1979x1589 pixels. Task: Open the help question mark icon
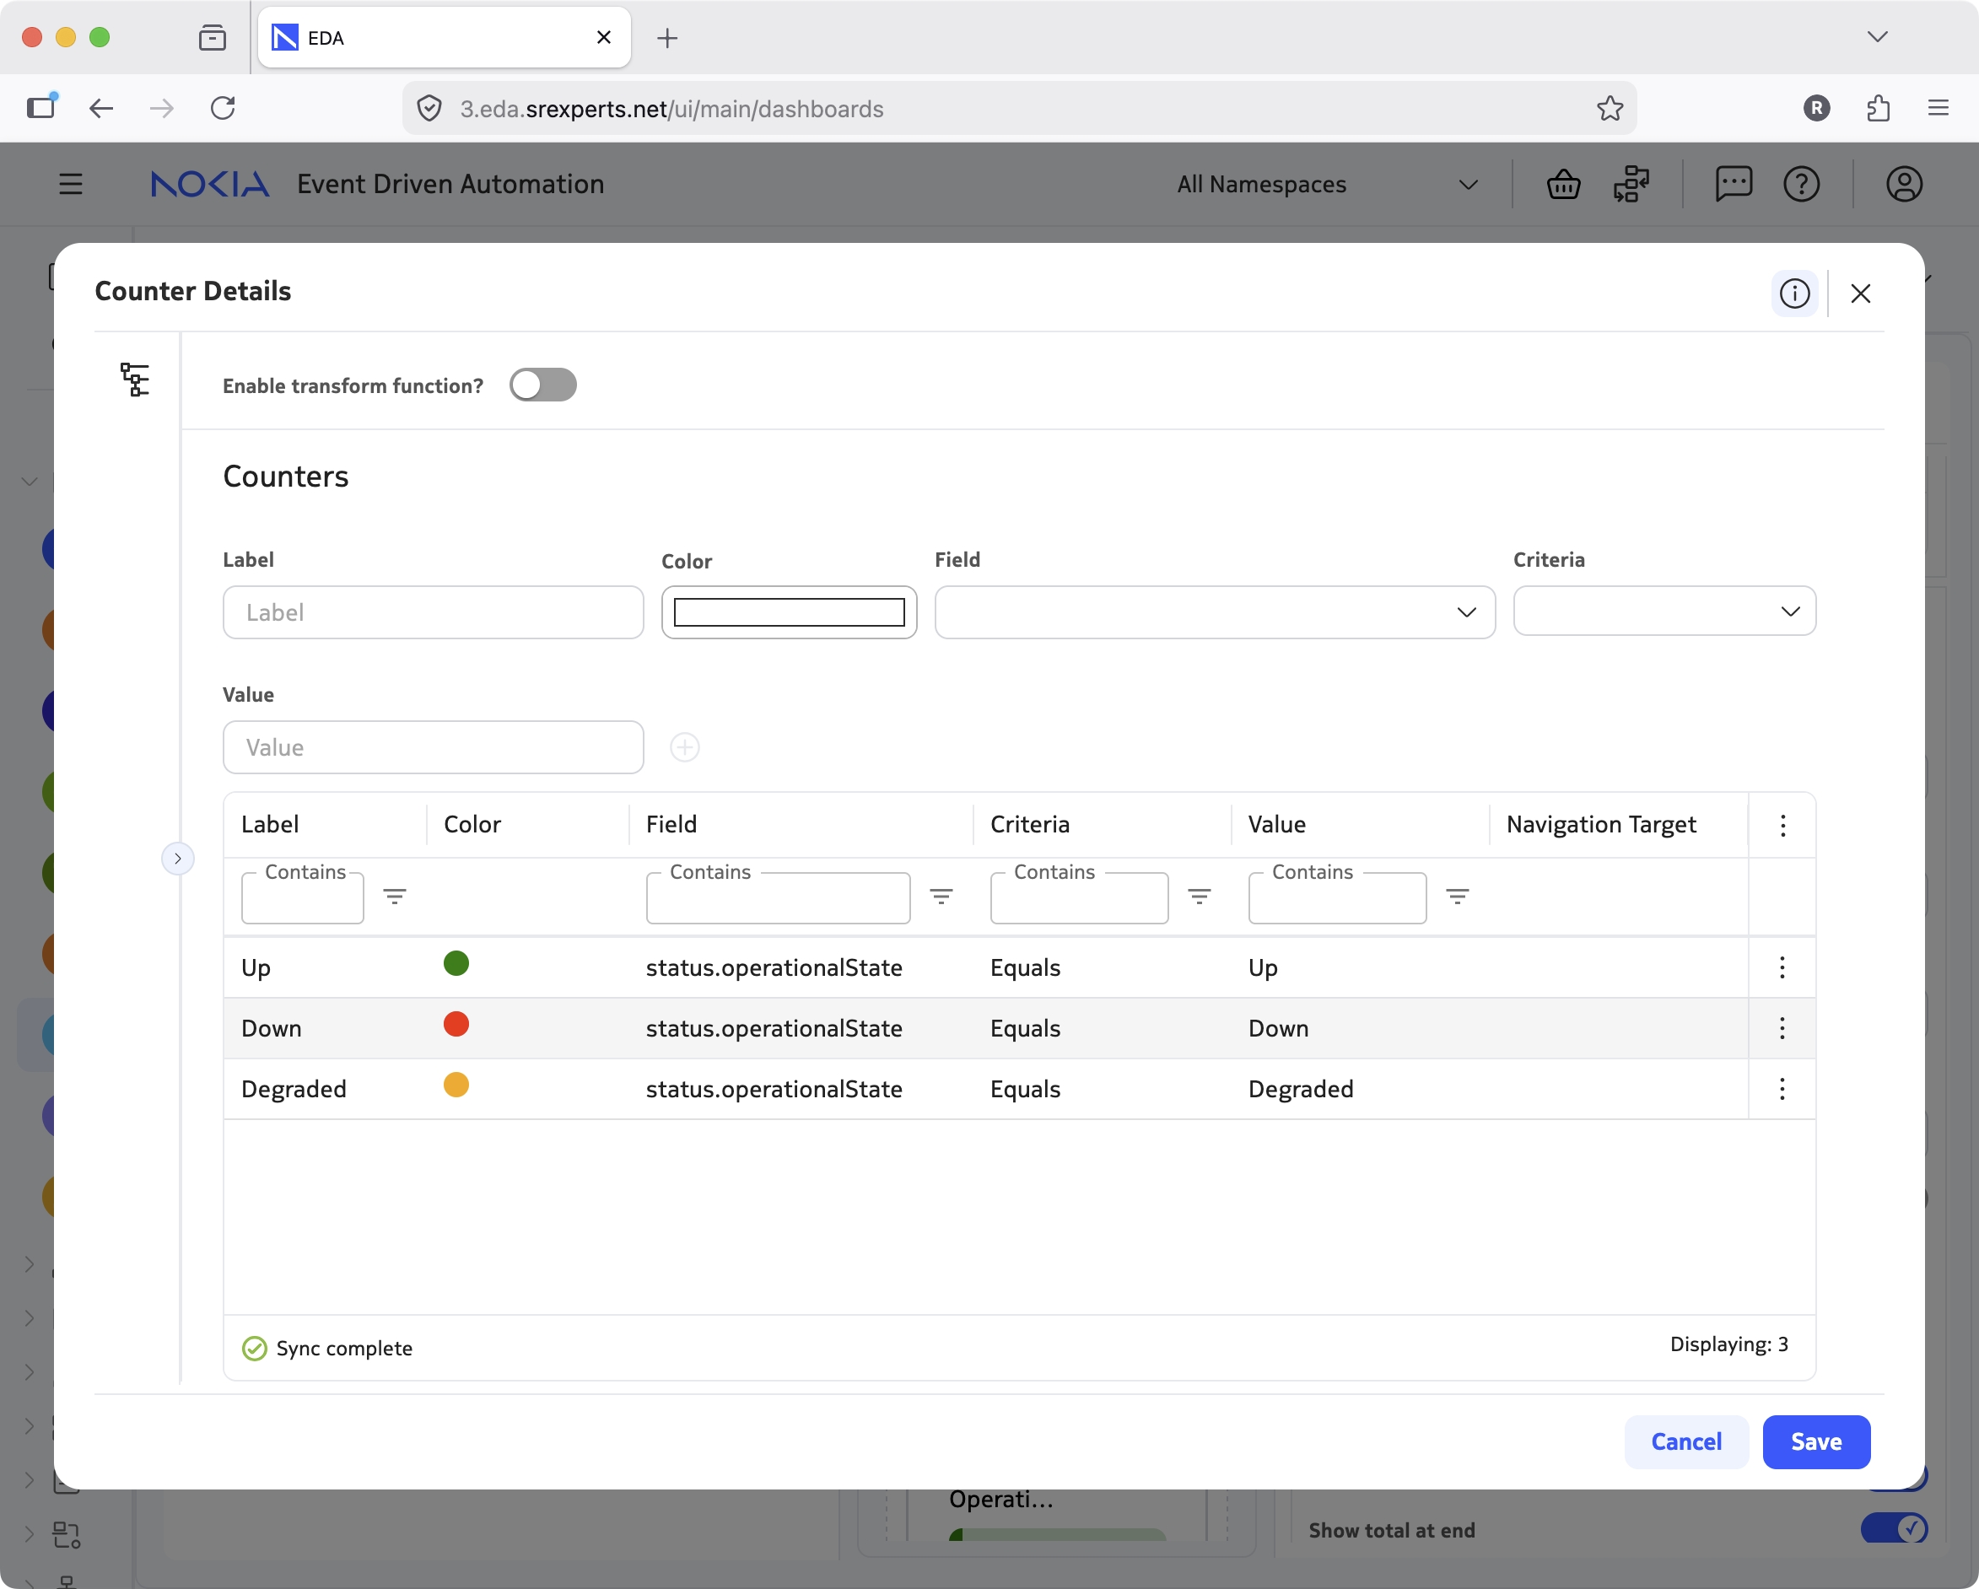tap(1801, 185)
